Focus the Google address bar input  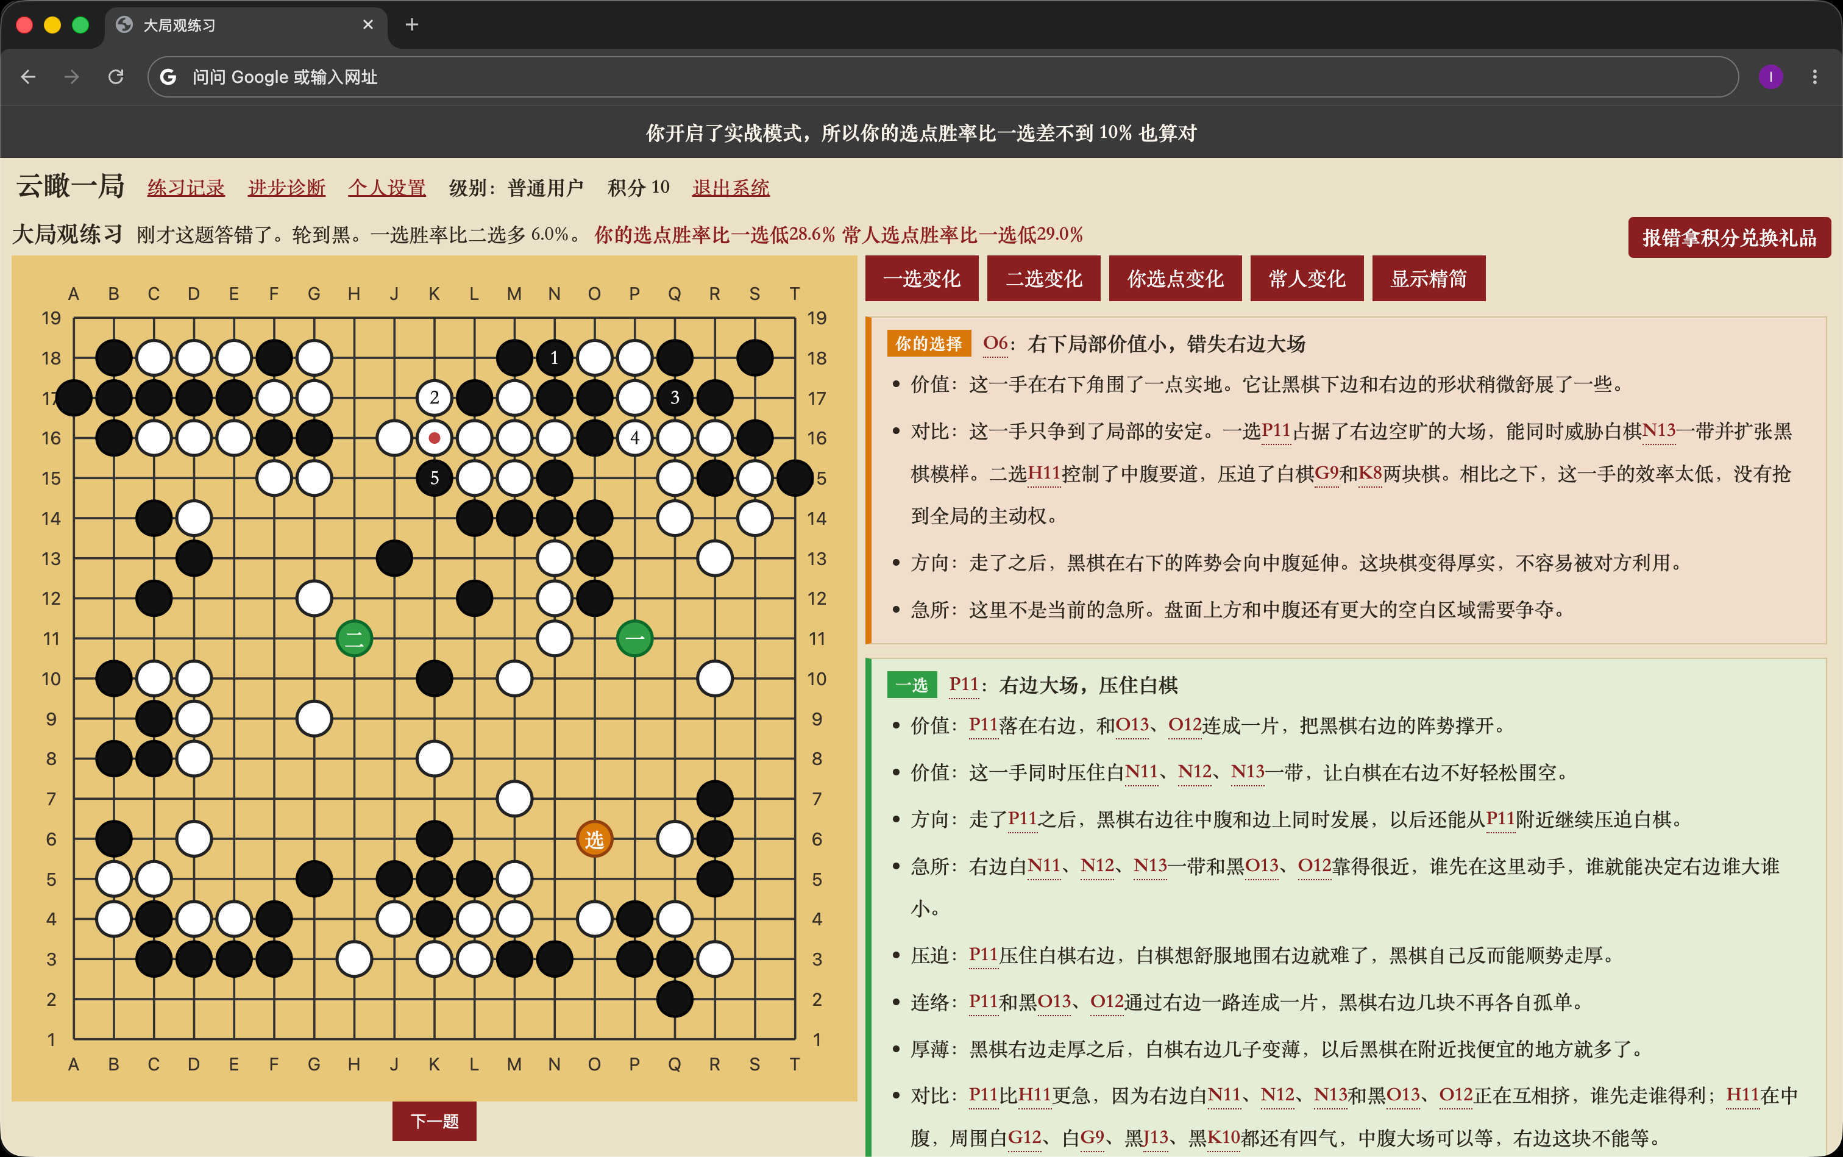click(x=943, y=77)
